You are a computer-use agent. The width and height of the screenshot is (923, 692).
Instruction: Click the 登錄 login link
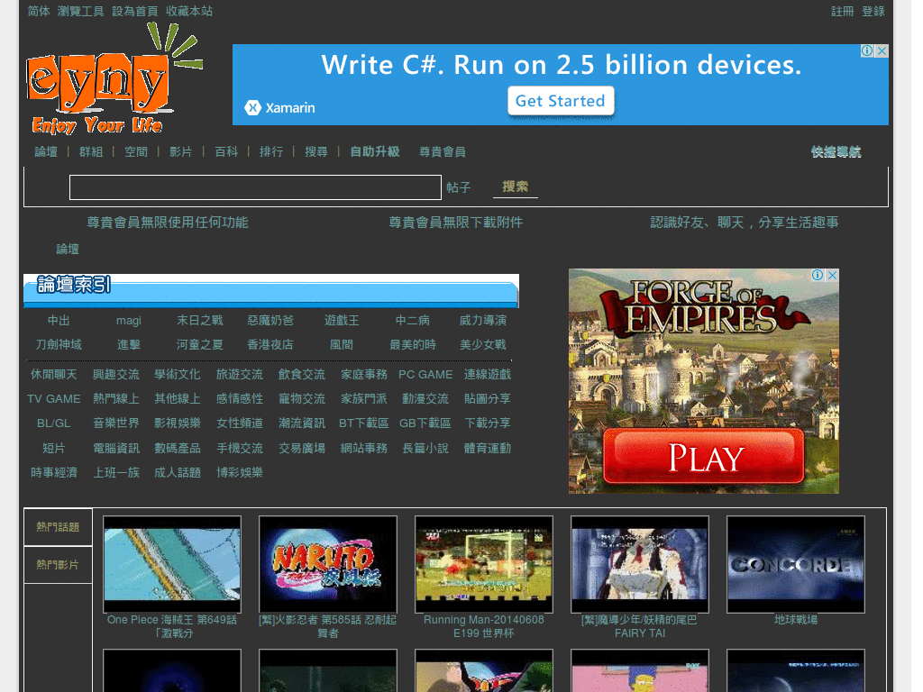(x=873, y=11)
